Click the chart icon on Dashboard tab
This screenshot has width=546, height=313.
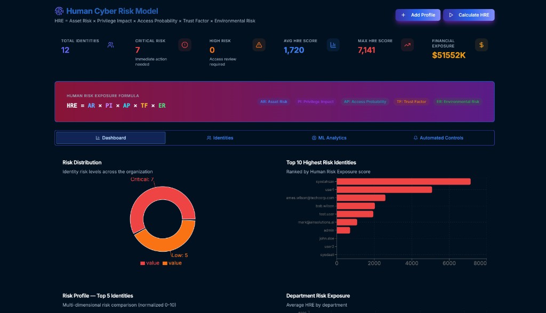pos(98,138)
